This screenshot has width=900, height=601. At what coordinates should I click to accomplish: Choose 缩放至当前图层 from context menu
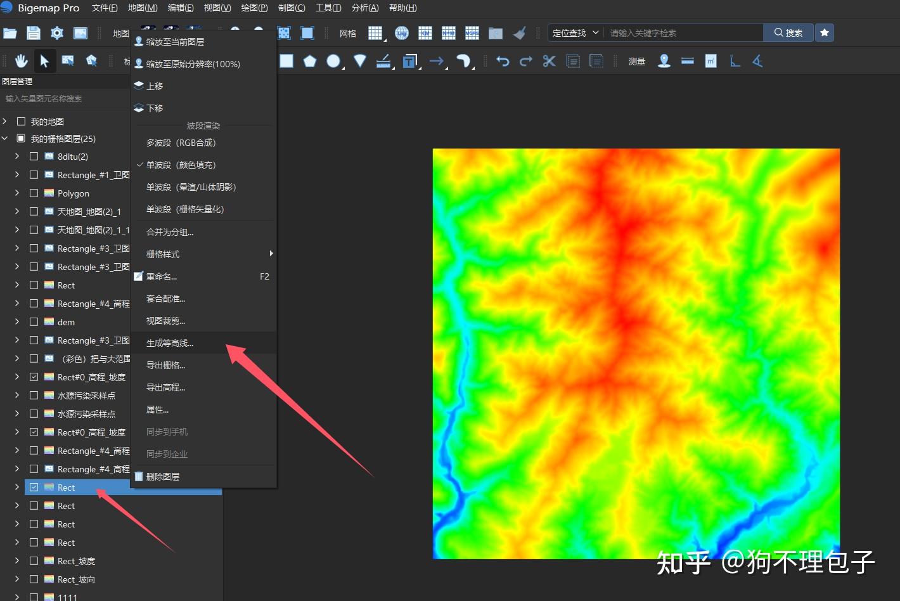pyautogui.click(x=203, y=42)
